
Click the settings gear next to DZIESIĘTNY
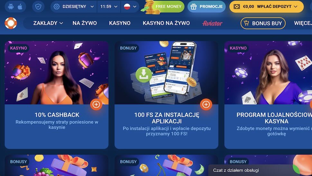pos(57,6)
